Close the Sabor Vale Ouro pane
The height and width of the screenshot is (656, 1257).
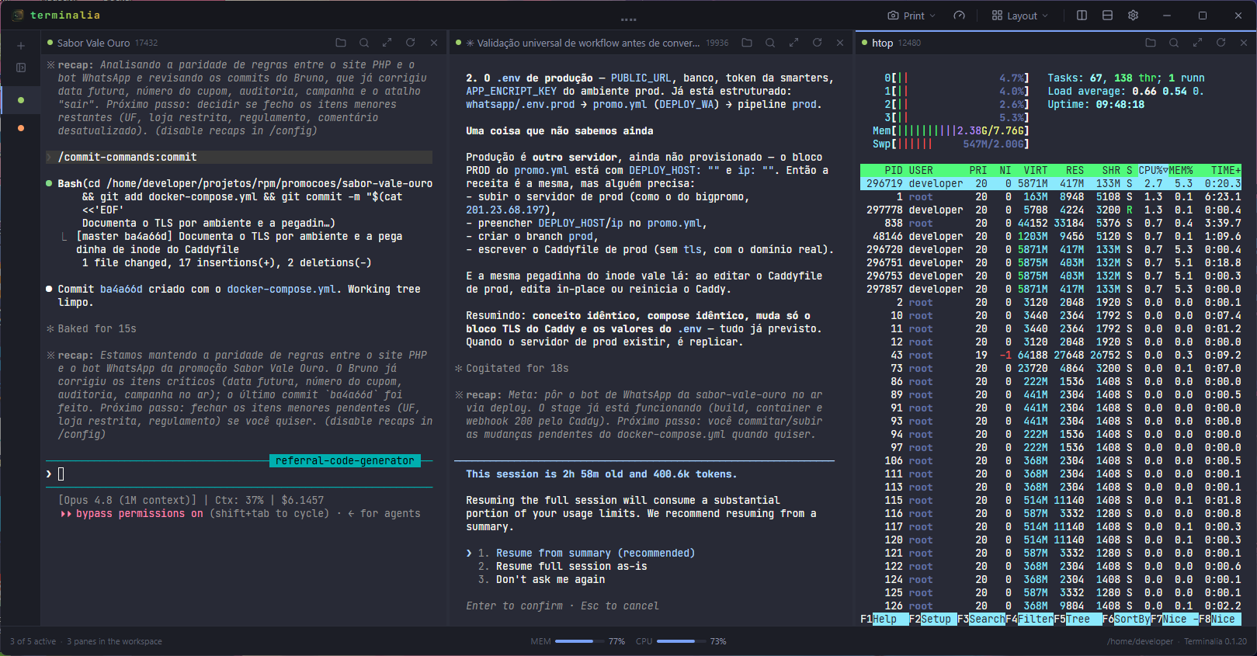[x=434, y=43]
